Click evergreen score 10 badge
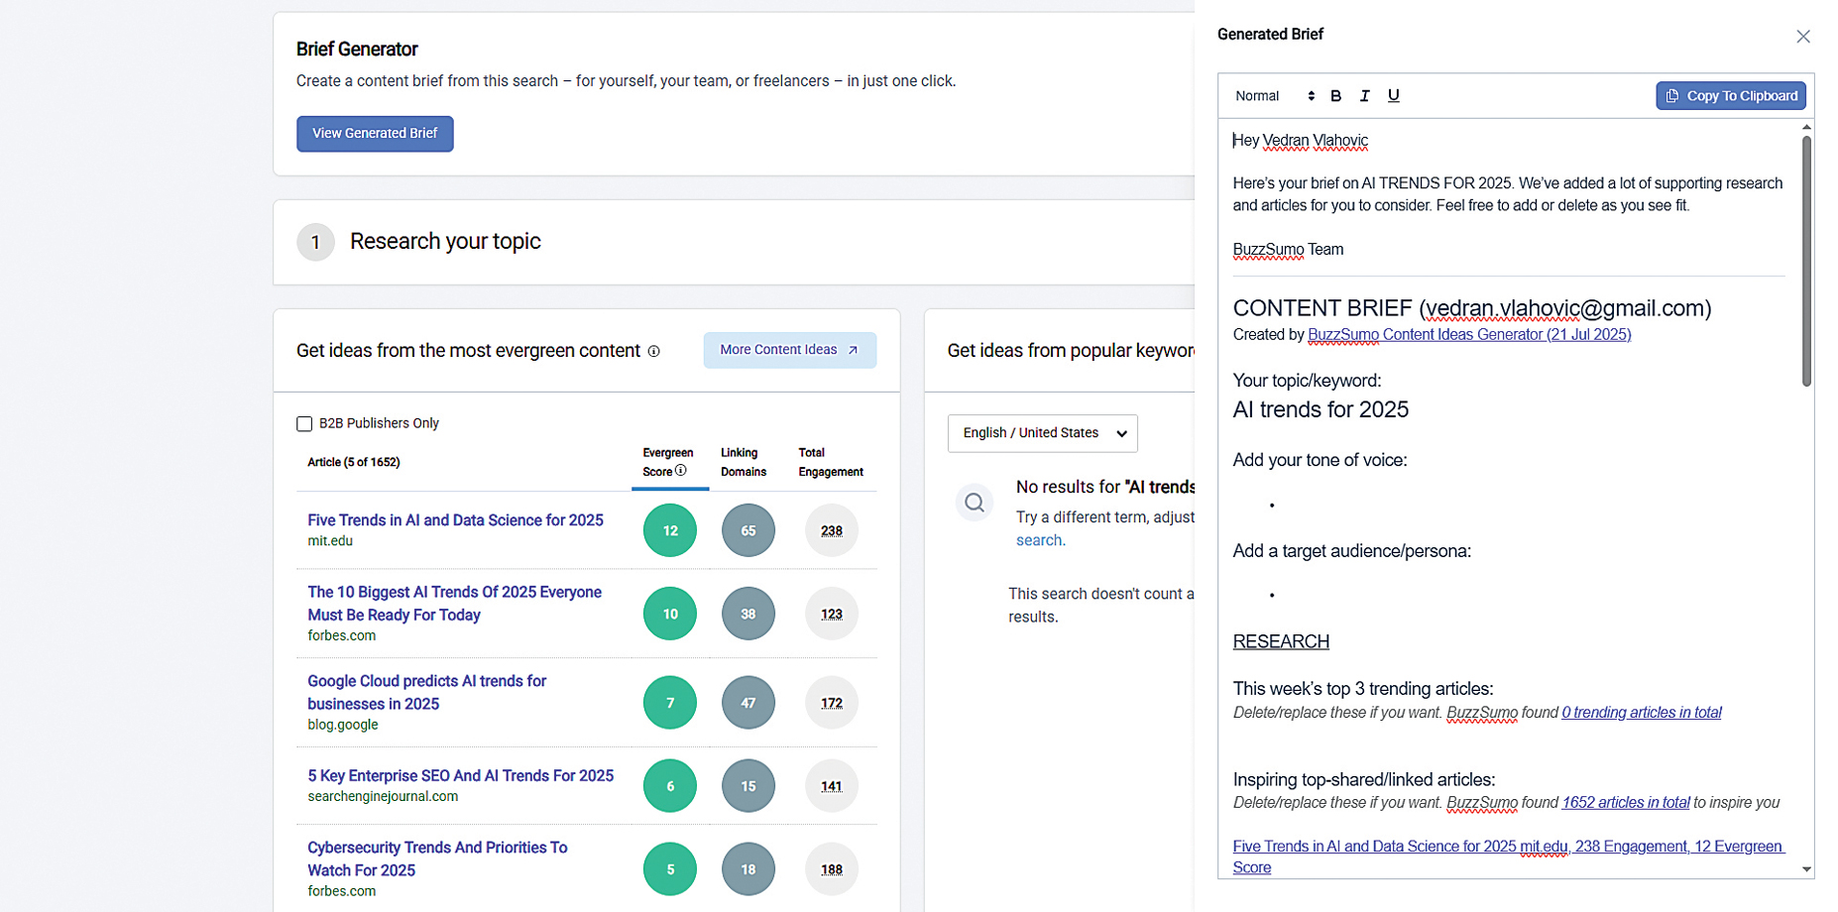Viewport: 1838px width, 912px height. point(670,614)
